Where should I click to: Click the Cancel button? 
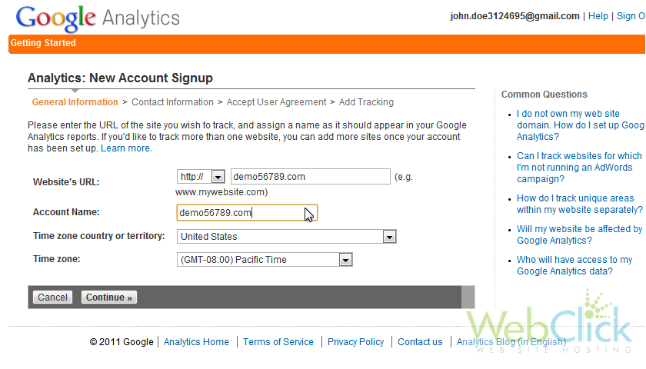tap(52, 298)
